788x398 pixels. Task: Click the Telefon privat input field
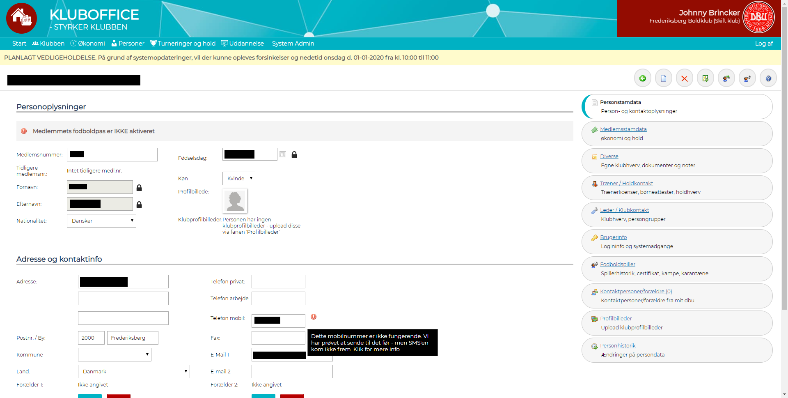pyautogui.click(x=278, y=282)
